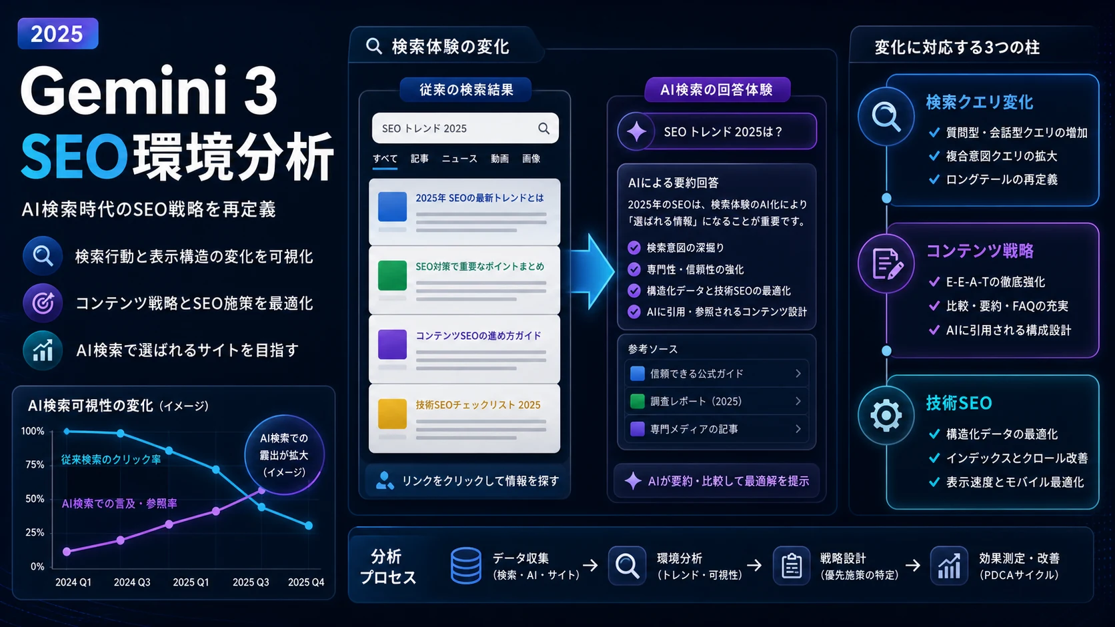1115x627 pixels.
Task: Click the 従来検索のクリック率 chart label
Action: pos(111,459)
